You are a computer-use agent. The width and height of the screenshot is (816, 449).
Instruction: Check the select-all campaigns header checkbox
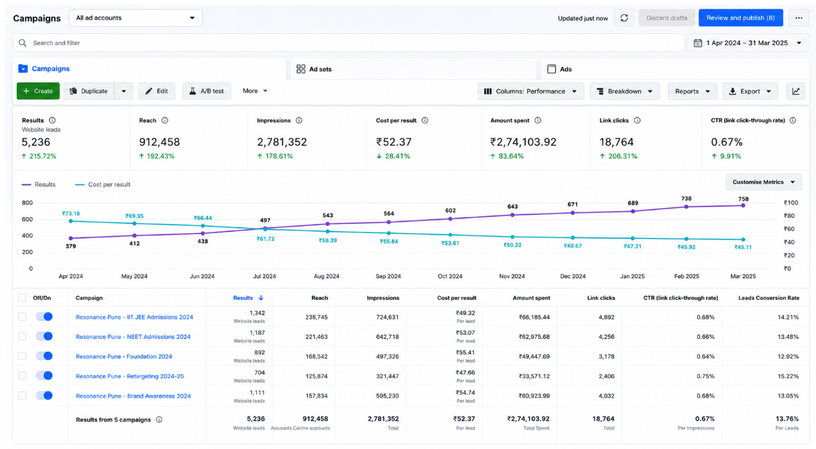tap(22, 298)
